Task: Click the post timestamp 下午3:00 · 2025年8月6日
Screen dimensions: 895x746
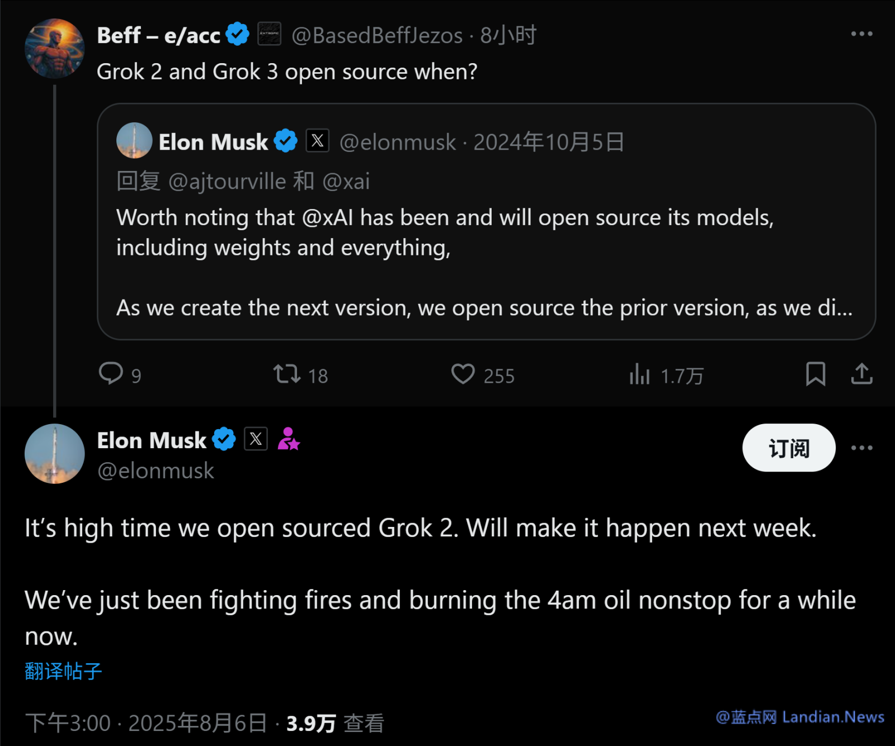Action: [146, 723]
